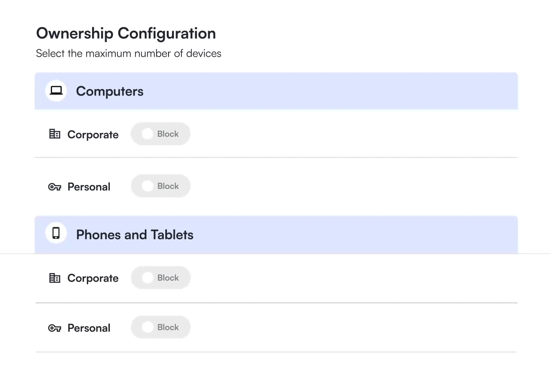Viewport: 551px width, 366px height.
Task: Toggle Corporate Block switch for Phones and Tablets
Action: click(x=161, y=278)
